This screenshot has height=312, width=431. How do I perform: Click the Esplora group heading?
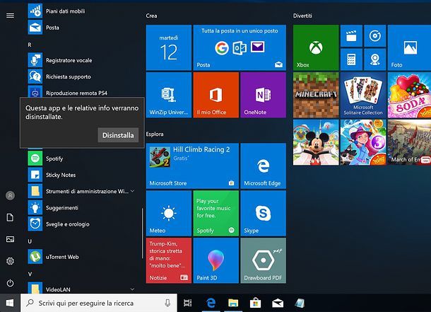[155, 134]
